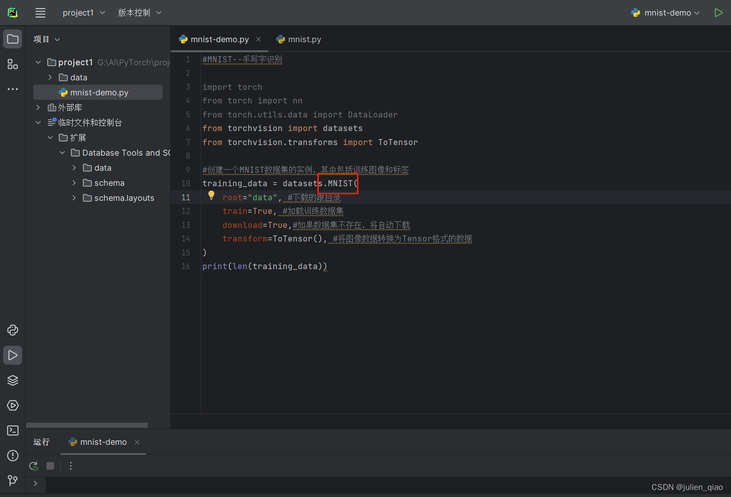Select mnist-demo.py in the project tree

pos(98,92)
